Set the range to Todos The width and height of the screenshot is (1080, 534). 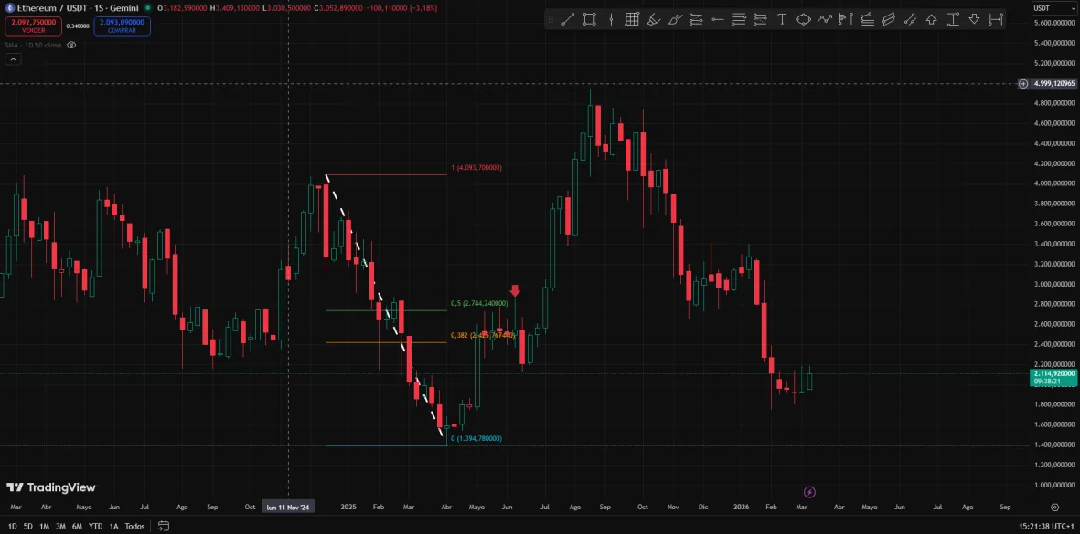coord(135,526)
